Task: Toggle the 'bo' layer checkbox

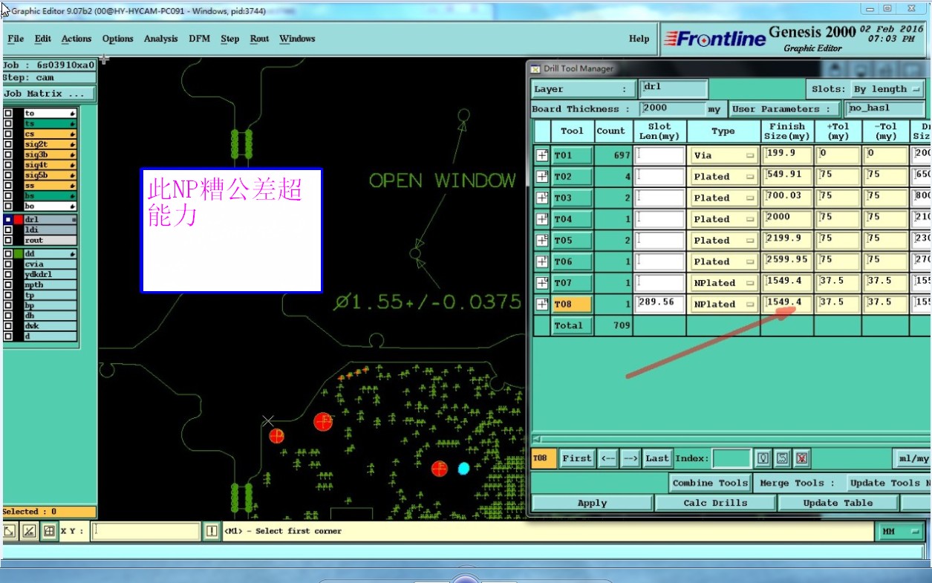Action: pos(8,206)
